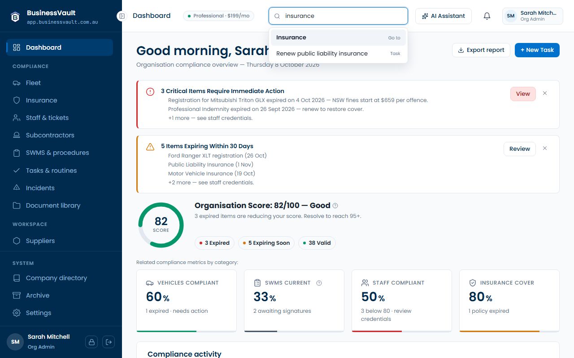
Task: Open Insurance in the sidebar
Action: pyautogui.click(x=60, y=100)
